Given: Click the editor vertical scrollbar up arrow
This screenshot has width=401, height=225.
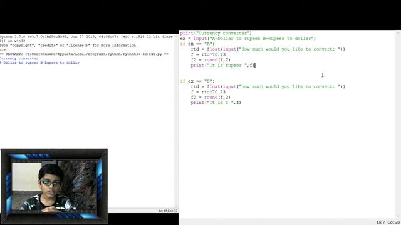Looking at the screenshot, I should point(398,33).
